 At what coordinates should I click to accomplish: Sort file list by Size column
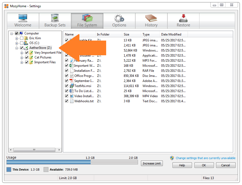[131, 34]
